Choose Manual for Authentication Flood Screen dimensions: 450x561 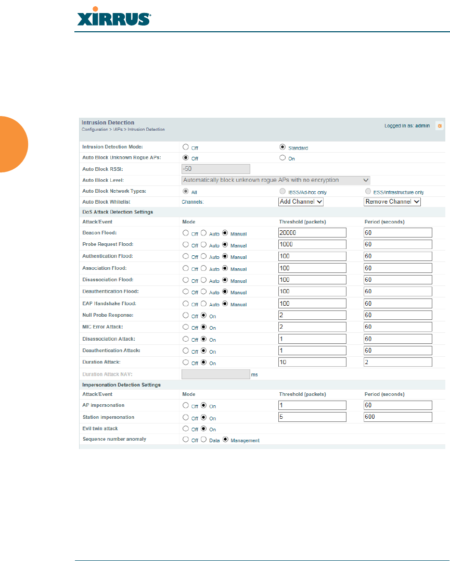click(x=225, y=256)
